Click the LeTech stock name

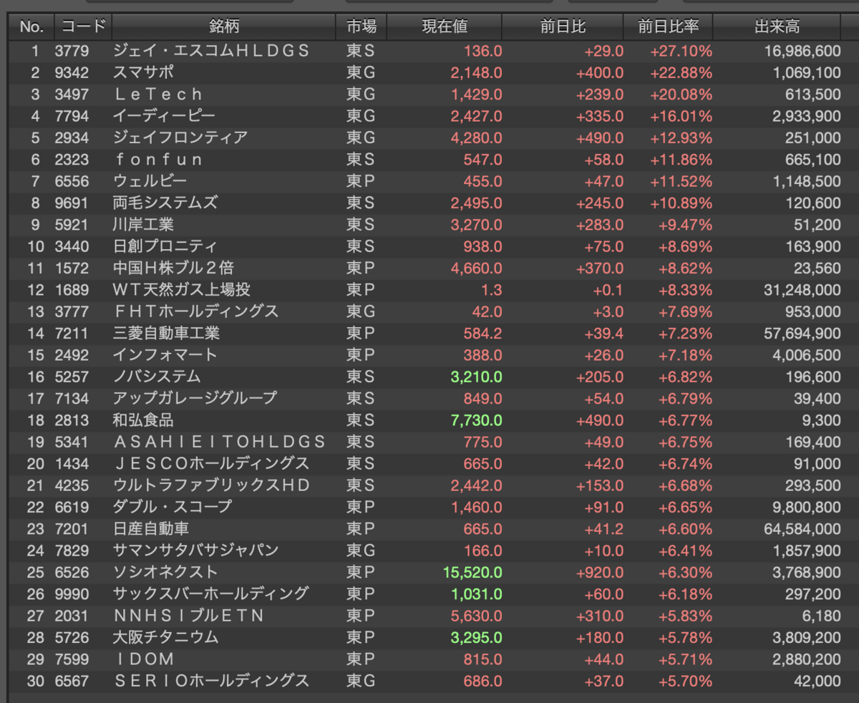point(158,94)
